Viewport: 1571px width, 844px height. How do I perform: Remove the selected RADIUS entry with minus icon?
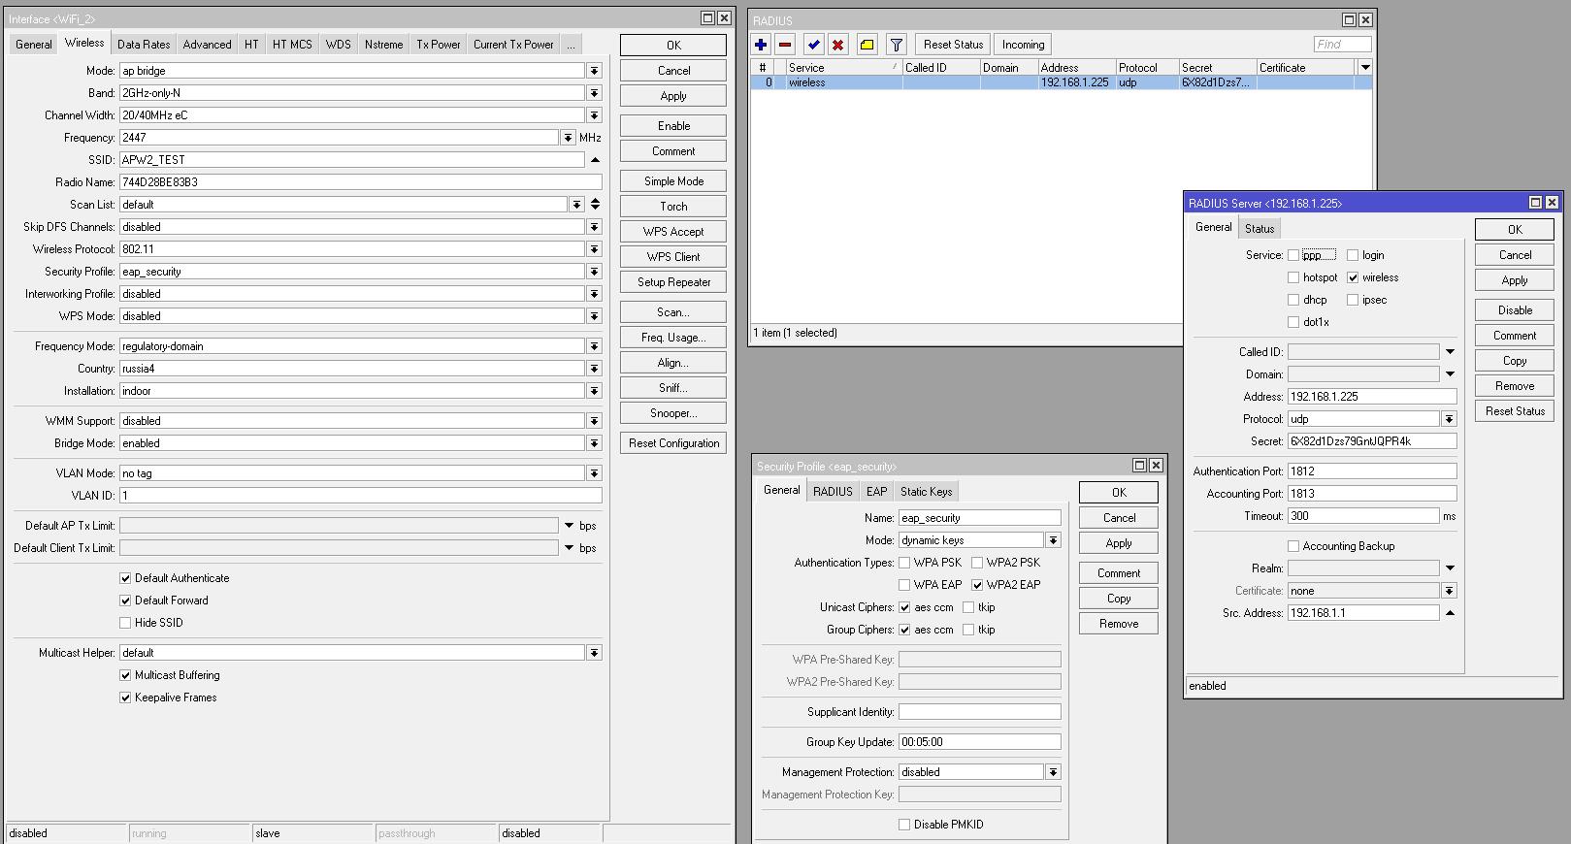click(x=785, y=45)
